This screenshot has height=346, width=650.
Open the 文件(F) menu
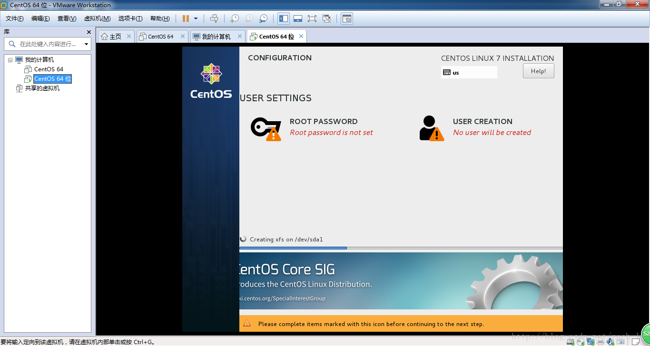[15, 19]
